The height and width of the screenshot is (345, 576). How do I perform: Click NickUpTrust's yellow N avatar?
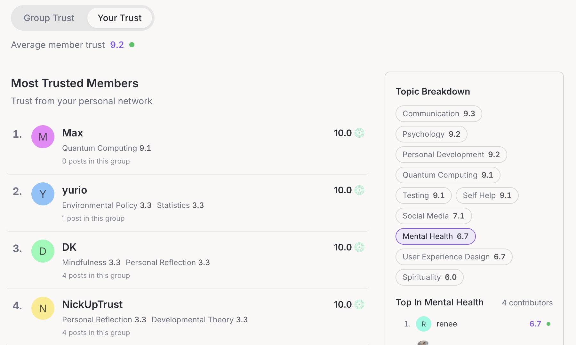point(43,308)
